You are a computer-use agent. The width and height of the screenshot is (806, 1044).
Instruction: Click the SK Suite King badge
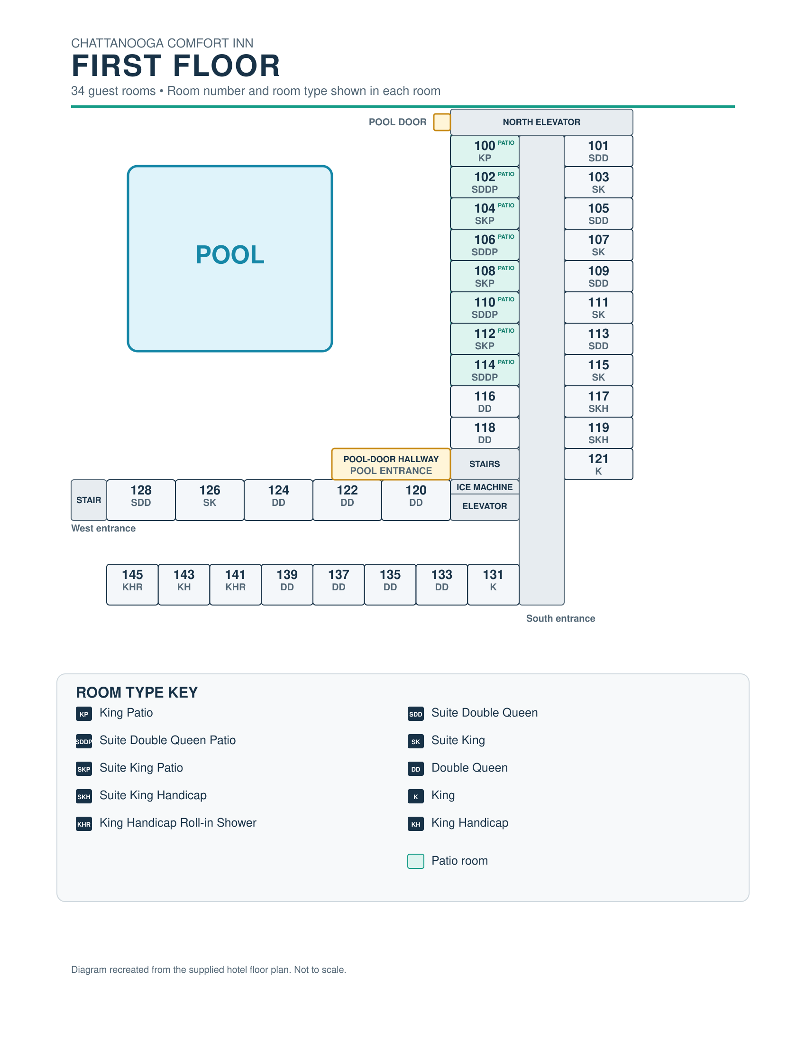[x=416, y=741]
